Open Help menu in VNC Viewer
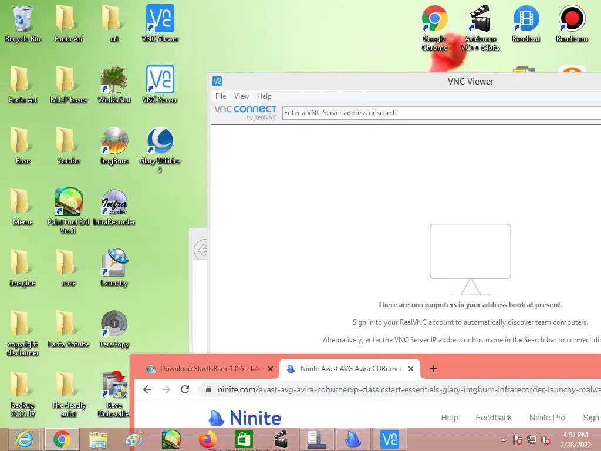Viewport: 601px width, 451px height. tap(264, 96)
